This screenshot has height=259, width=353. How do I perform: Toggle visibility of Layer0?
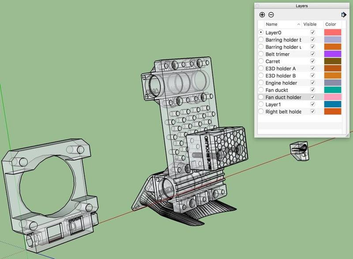[x=312, y=33]
